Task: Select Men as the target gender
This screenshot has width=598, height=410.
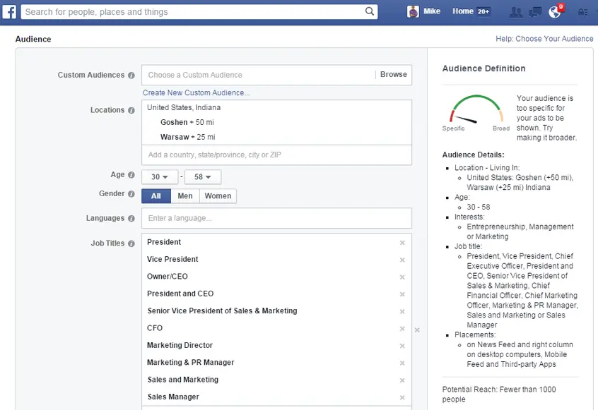Action: pyautogui.click(x=185, y=195)
